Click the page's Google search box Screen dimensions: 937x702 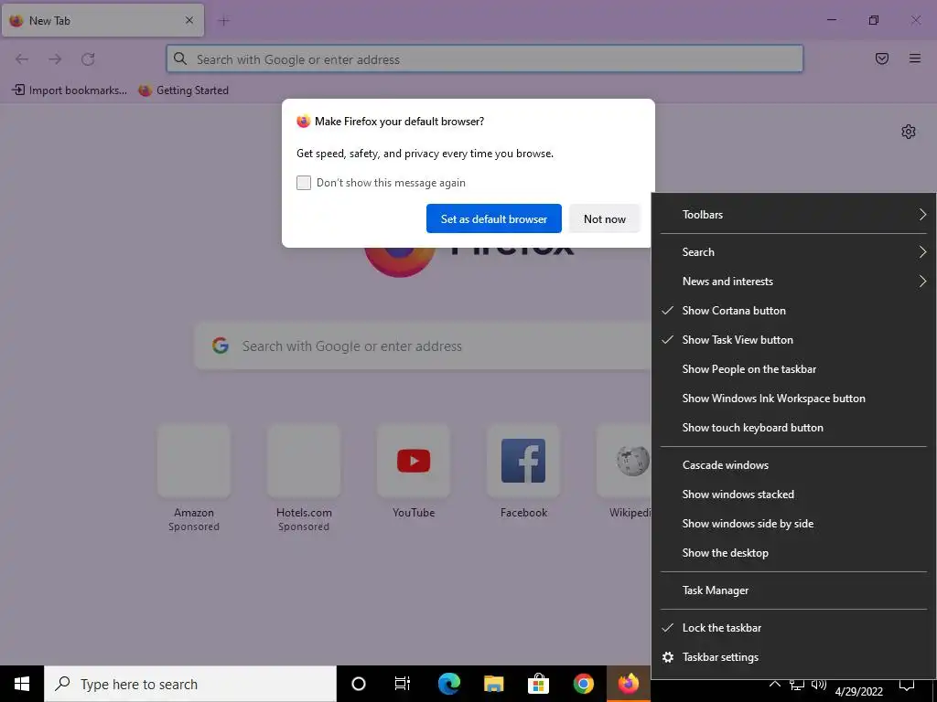pos(423,346)
